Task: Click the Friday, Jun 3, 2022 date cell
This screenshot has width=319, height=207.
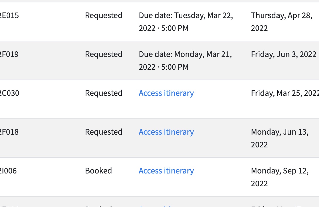Action: pos(284,54)
